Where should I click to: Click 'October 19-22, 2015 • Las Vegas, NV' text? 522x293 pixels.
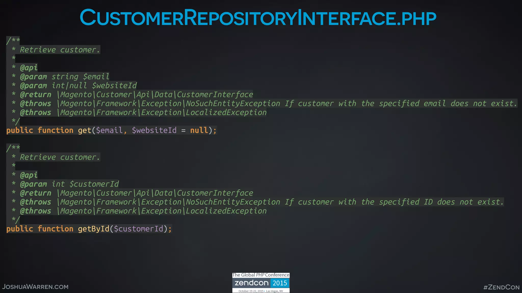coord(261,291)
